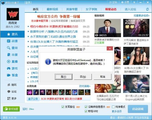Viewport: 152px width, 120px height.
Task: Confirm with the 是(Y) dialog button
Action: pyautogui.click(x=64, y=77)
